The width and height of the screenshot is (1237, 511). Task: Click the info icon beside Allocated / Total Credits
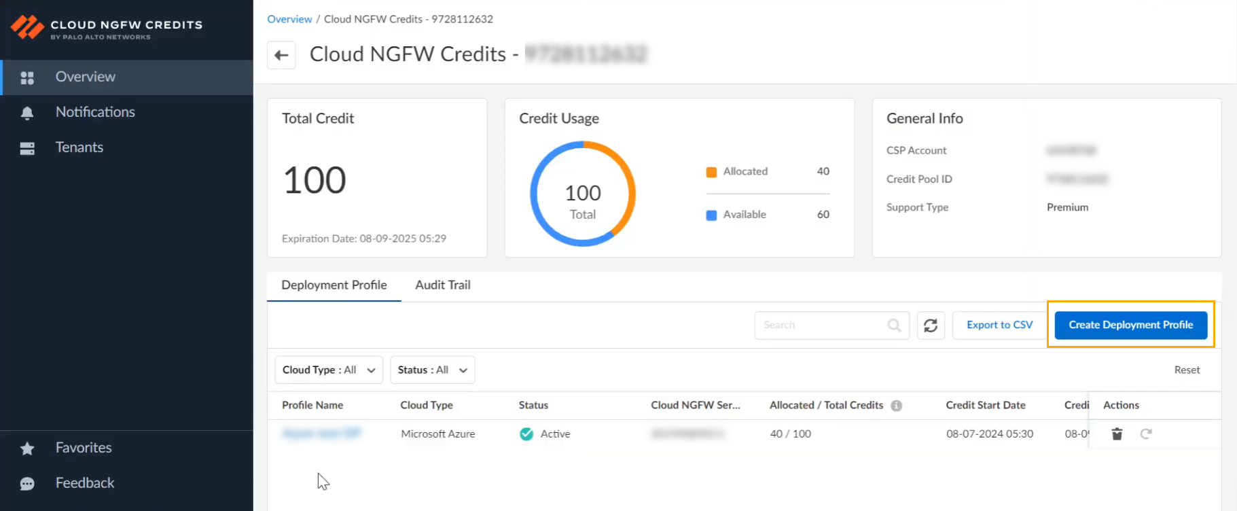897,406
